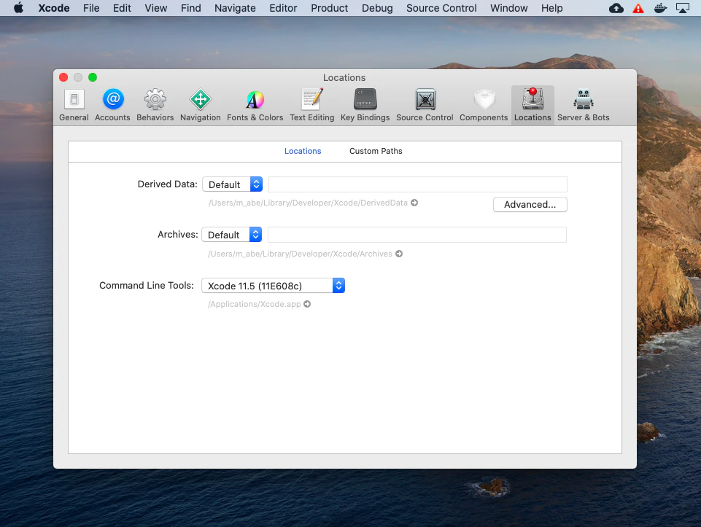The width and height of the screenshot is (701, 527).
Task: Open the Navigate menu
Action: pyautogui.click(x=235, y=8)
